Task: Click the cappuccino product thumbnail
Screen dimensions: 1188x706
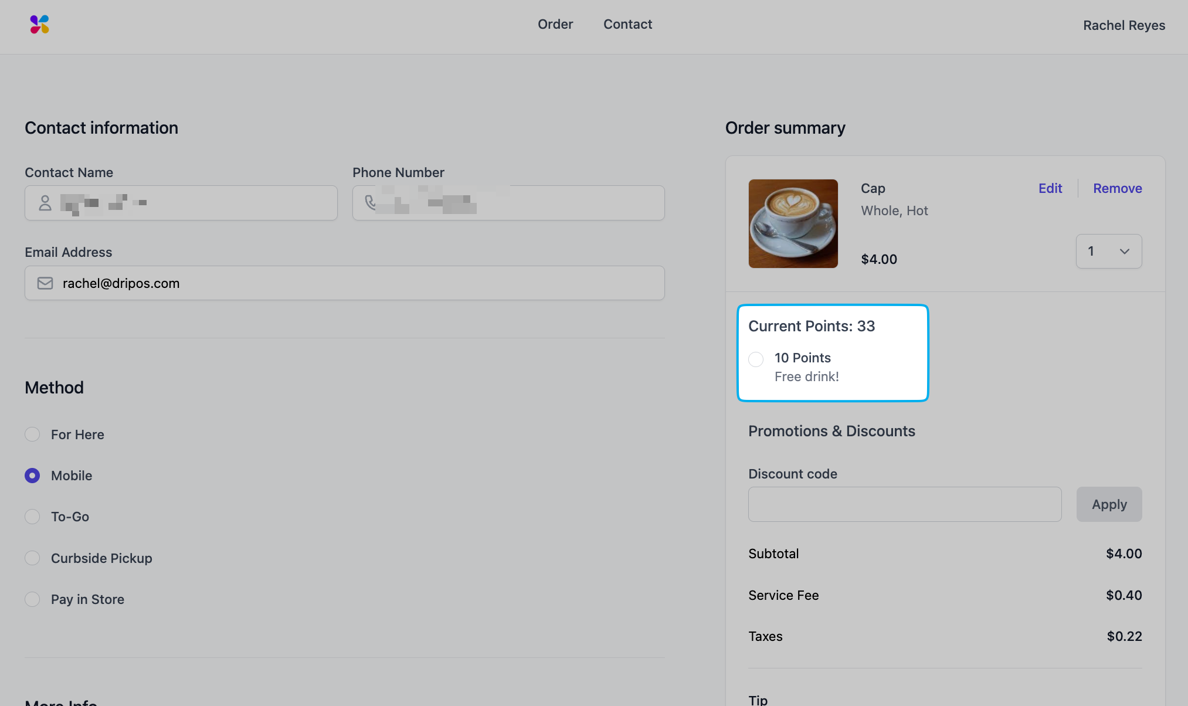Action: (793, 224)
